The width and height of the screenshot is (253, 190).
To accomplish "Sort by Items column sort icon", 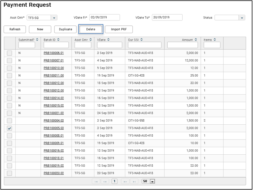I will point(215,40).
